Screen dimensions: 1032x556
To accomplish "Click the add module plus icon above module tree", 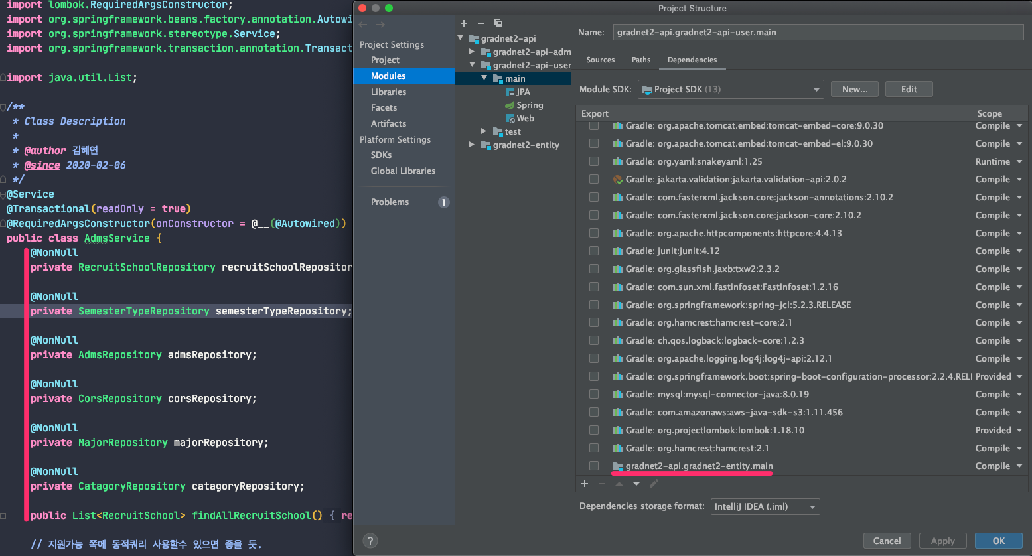I will 464,23.
